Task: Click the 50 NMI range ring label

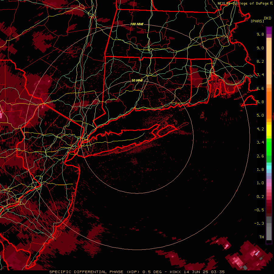Action: tap(137, 80)
